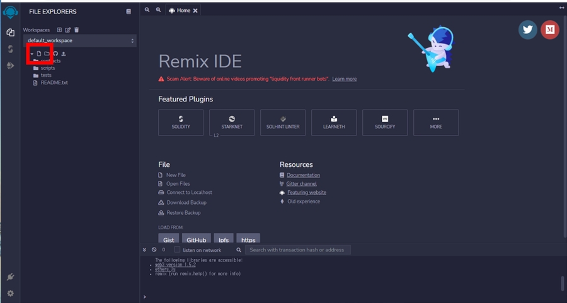Image resolution: width=567 pixels, height=303 pixels.
Task: Delete the current workspace with trash icon
Action: coord(77,30)
